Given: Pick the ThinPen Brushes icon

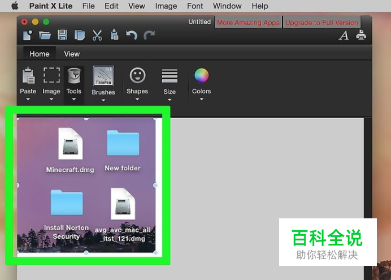Looking at the screenshot, I should [103, 76].
